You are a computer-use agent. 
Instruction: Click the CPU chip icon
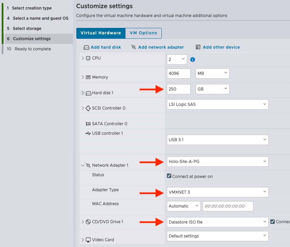pyautogui.click(x=88, y=58)
